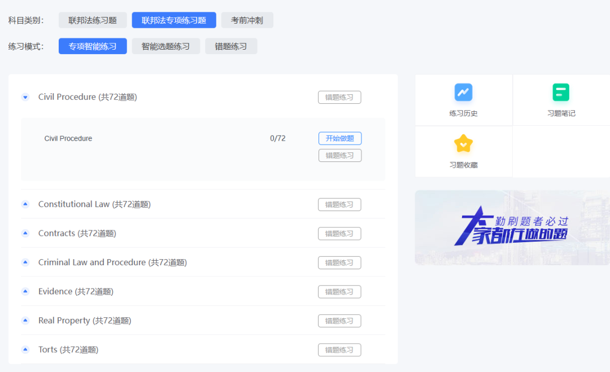Expand the Contracts section arrow
Image resolution: width=610 pixels, height=372 pixels.
coord(25,233)
